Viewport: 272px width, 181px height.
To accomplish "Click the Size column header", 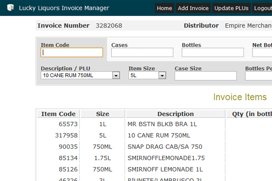I will tap(103, 114).
